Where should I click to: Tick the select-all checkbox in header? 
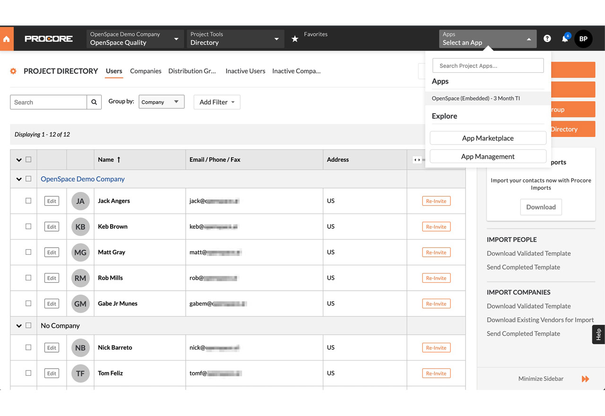pos(28,160)
